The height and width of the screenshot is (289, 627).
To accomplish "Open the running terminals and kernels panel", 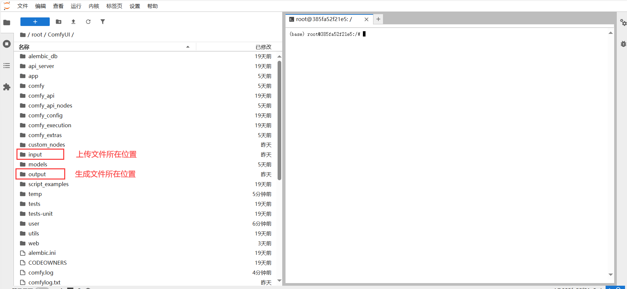I will 7,44.
